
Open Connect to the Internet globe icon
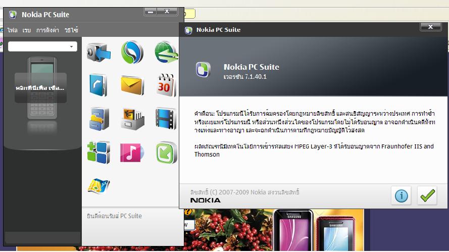click(x=166, y=52)
